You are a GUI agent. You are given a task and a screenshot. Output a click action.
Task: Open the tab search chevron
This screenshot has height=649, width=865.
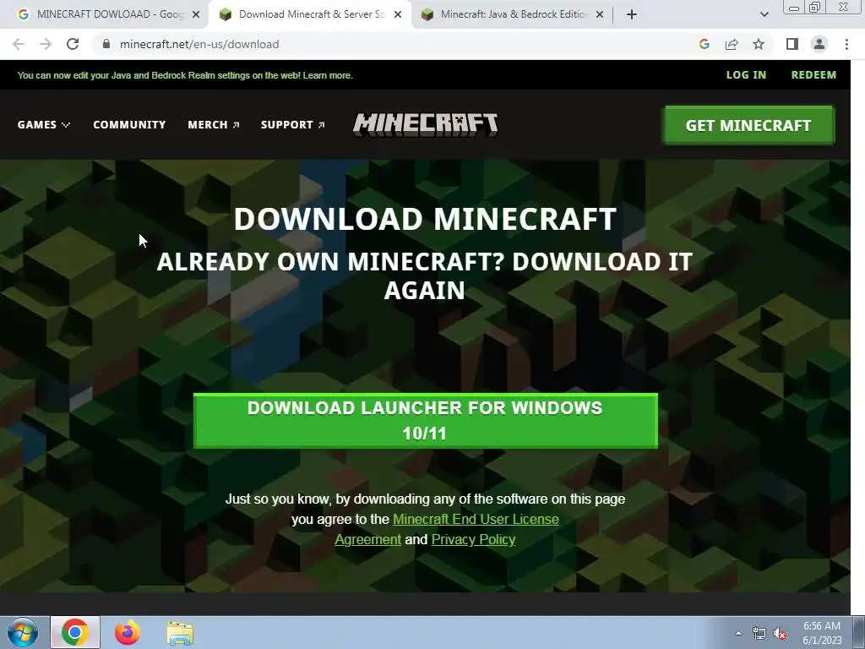[x=764, y=14]
